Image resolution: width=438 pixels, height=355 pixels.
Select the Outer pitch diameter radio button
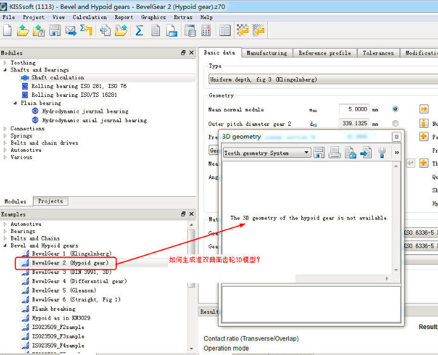[395, 123]
